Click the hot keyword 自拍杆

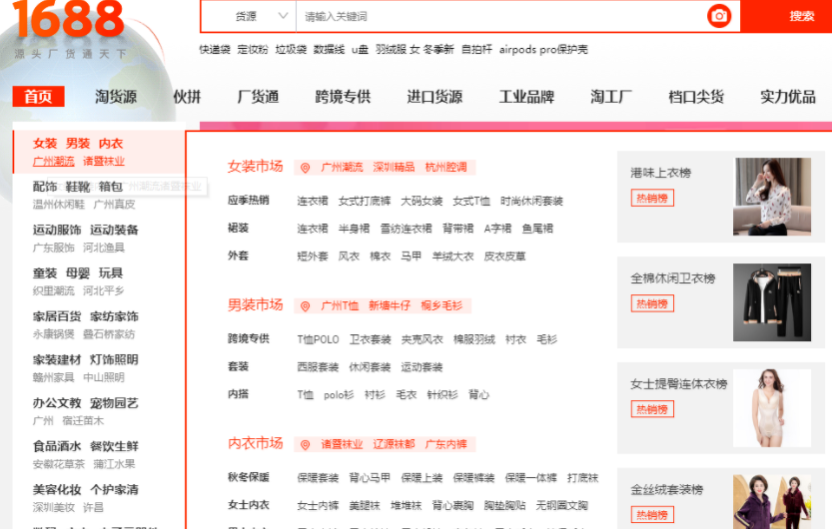(476, 49)
